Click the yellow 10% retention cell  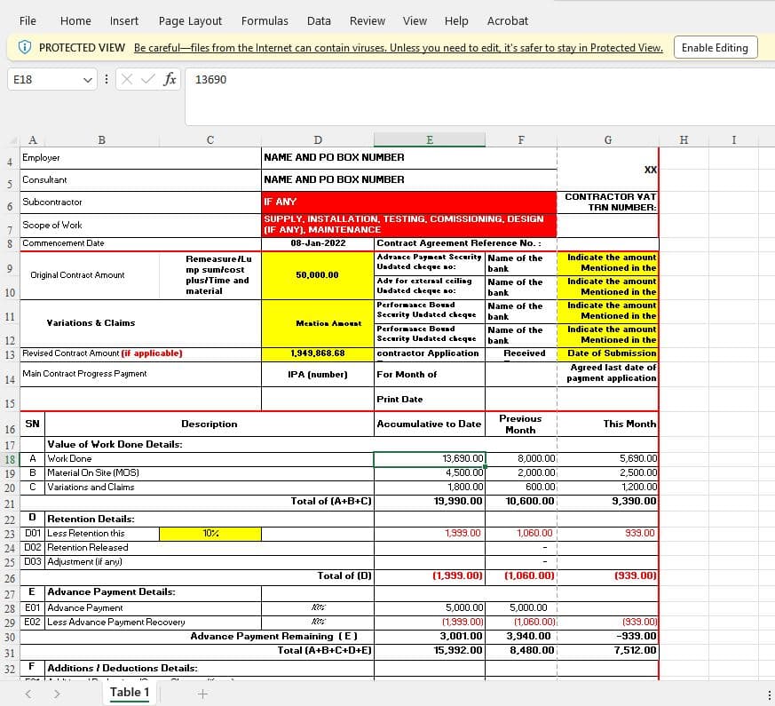pyautogui.click(x=210, y=534)
